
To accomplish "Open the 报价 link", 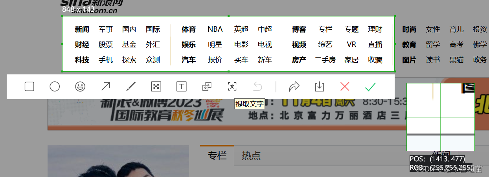I will [x=215, y=60].
